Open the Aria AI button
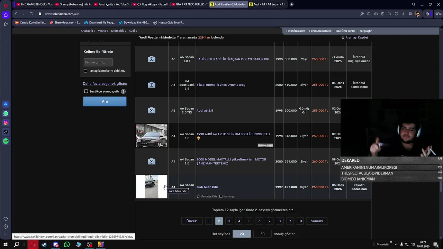This screenshot has height=249, width=443. [x=438, y=14]
